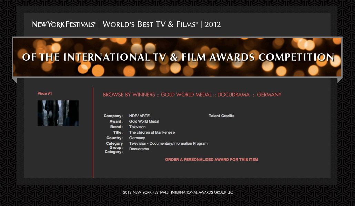Click the Docudrama category value

tap(139, 149)
